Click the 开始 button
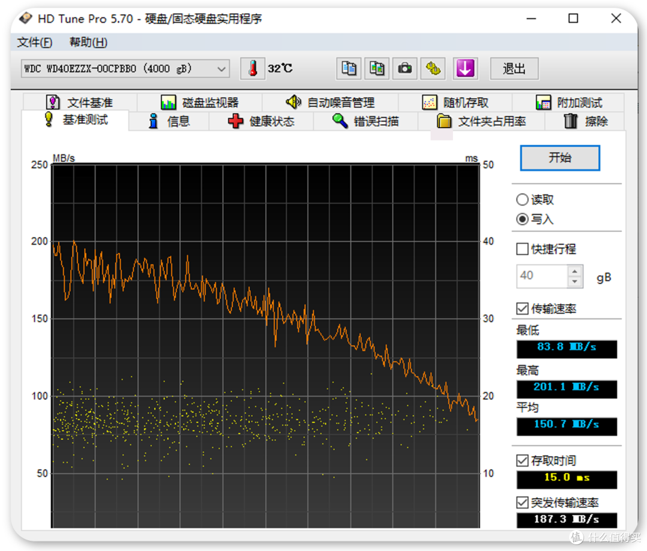This screenshot has width=647, height=551. click(560, 158)
